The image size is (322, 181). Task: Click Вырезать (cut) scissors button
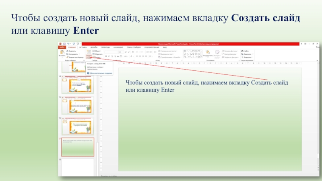pos(71,51)
